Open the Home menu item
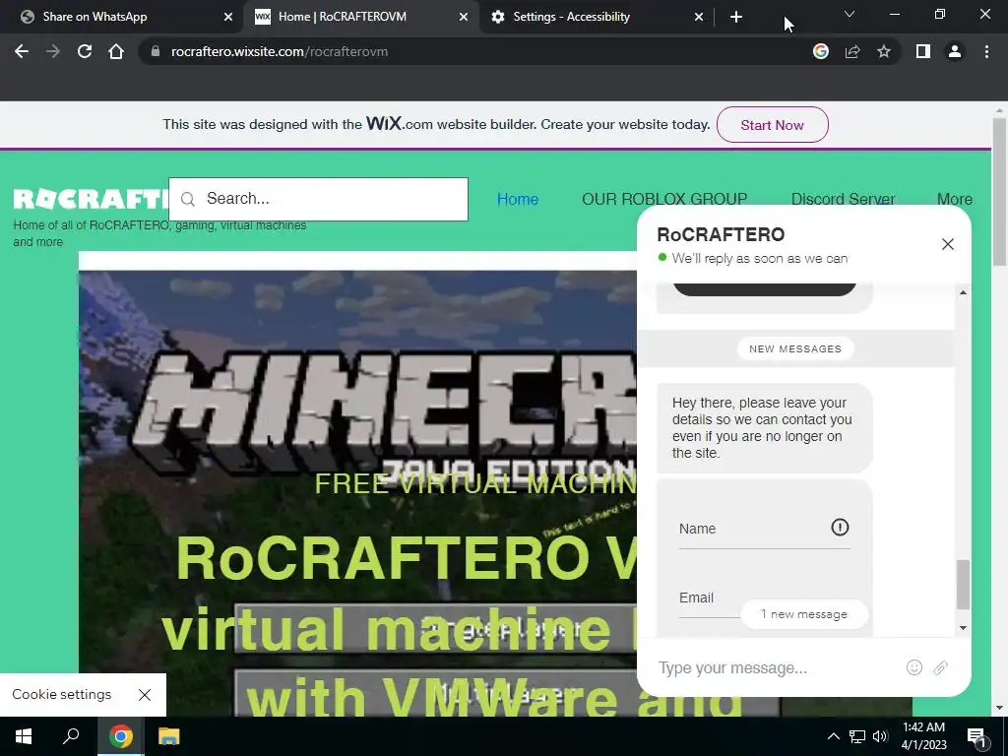Screen dimensions: 1008x756 pos(518,199)
